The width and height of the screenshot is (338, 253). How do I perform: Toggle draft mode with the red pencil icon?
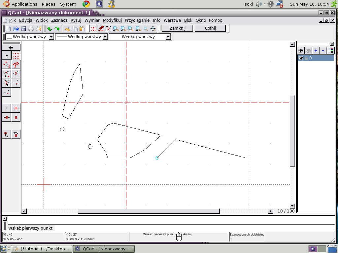click(101, 29)
